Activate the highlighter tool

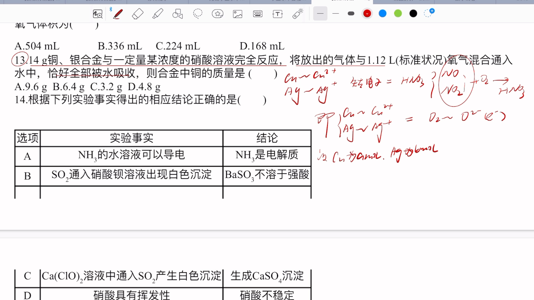(158, 13)
